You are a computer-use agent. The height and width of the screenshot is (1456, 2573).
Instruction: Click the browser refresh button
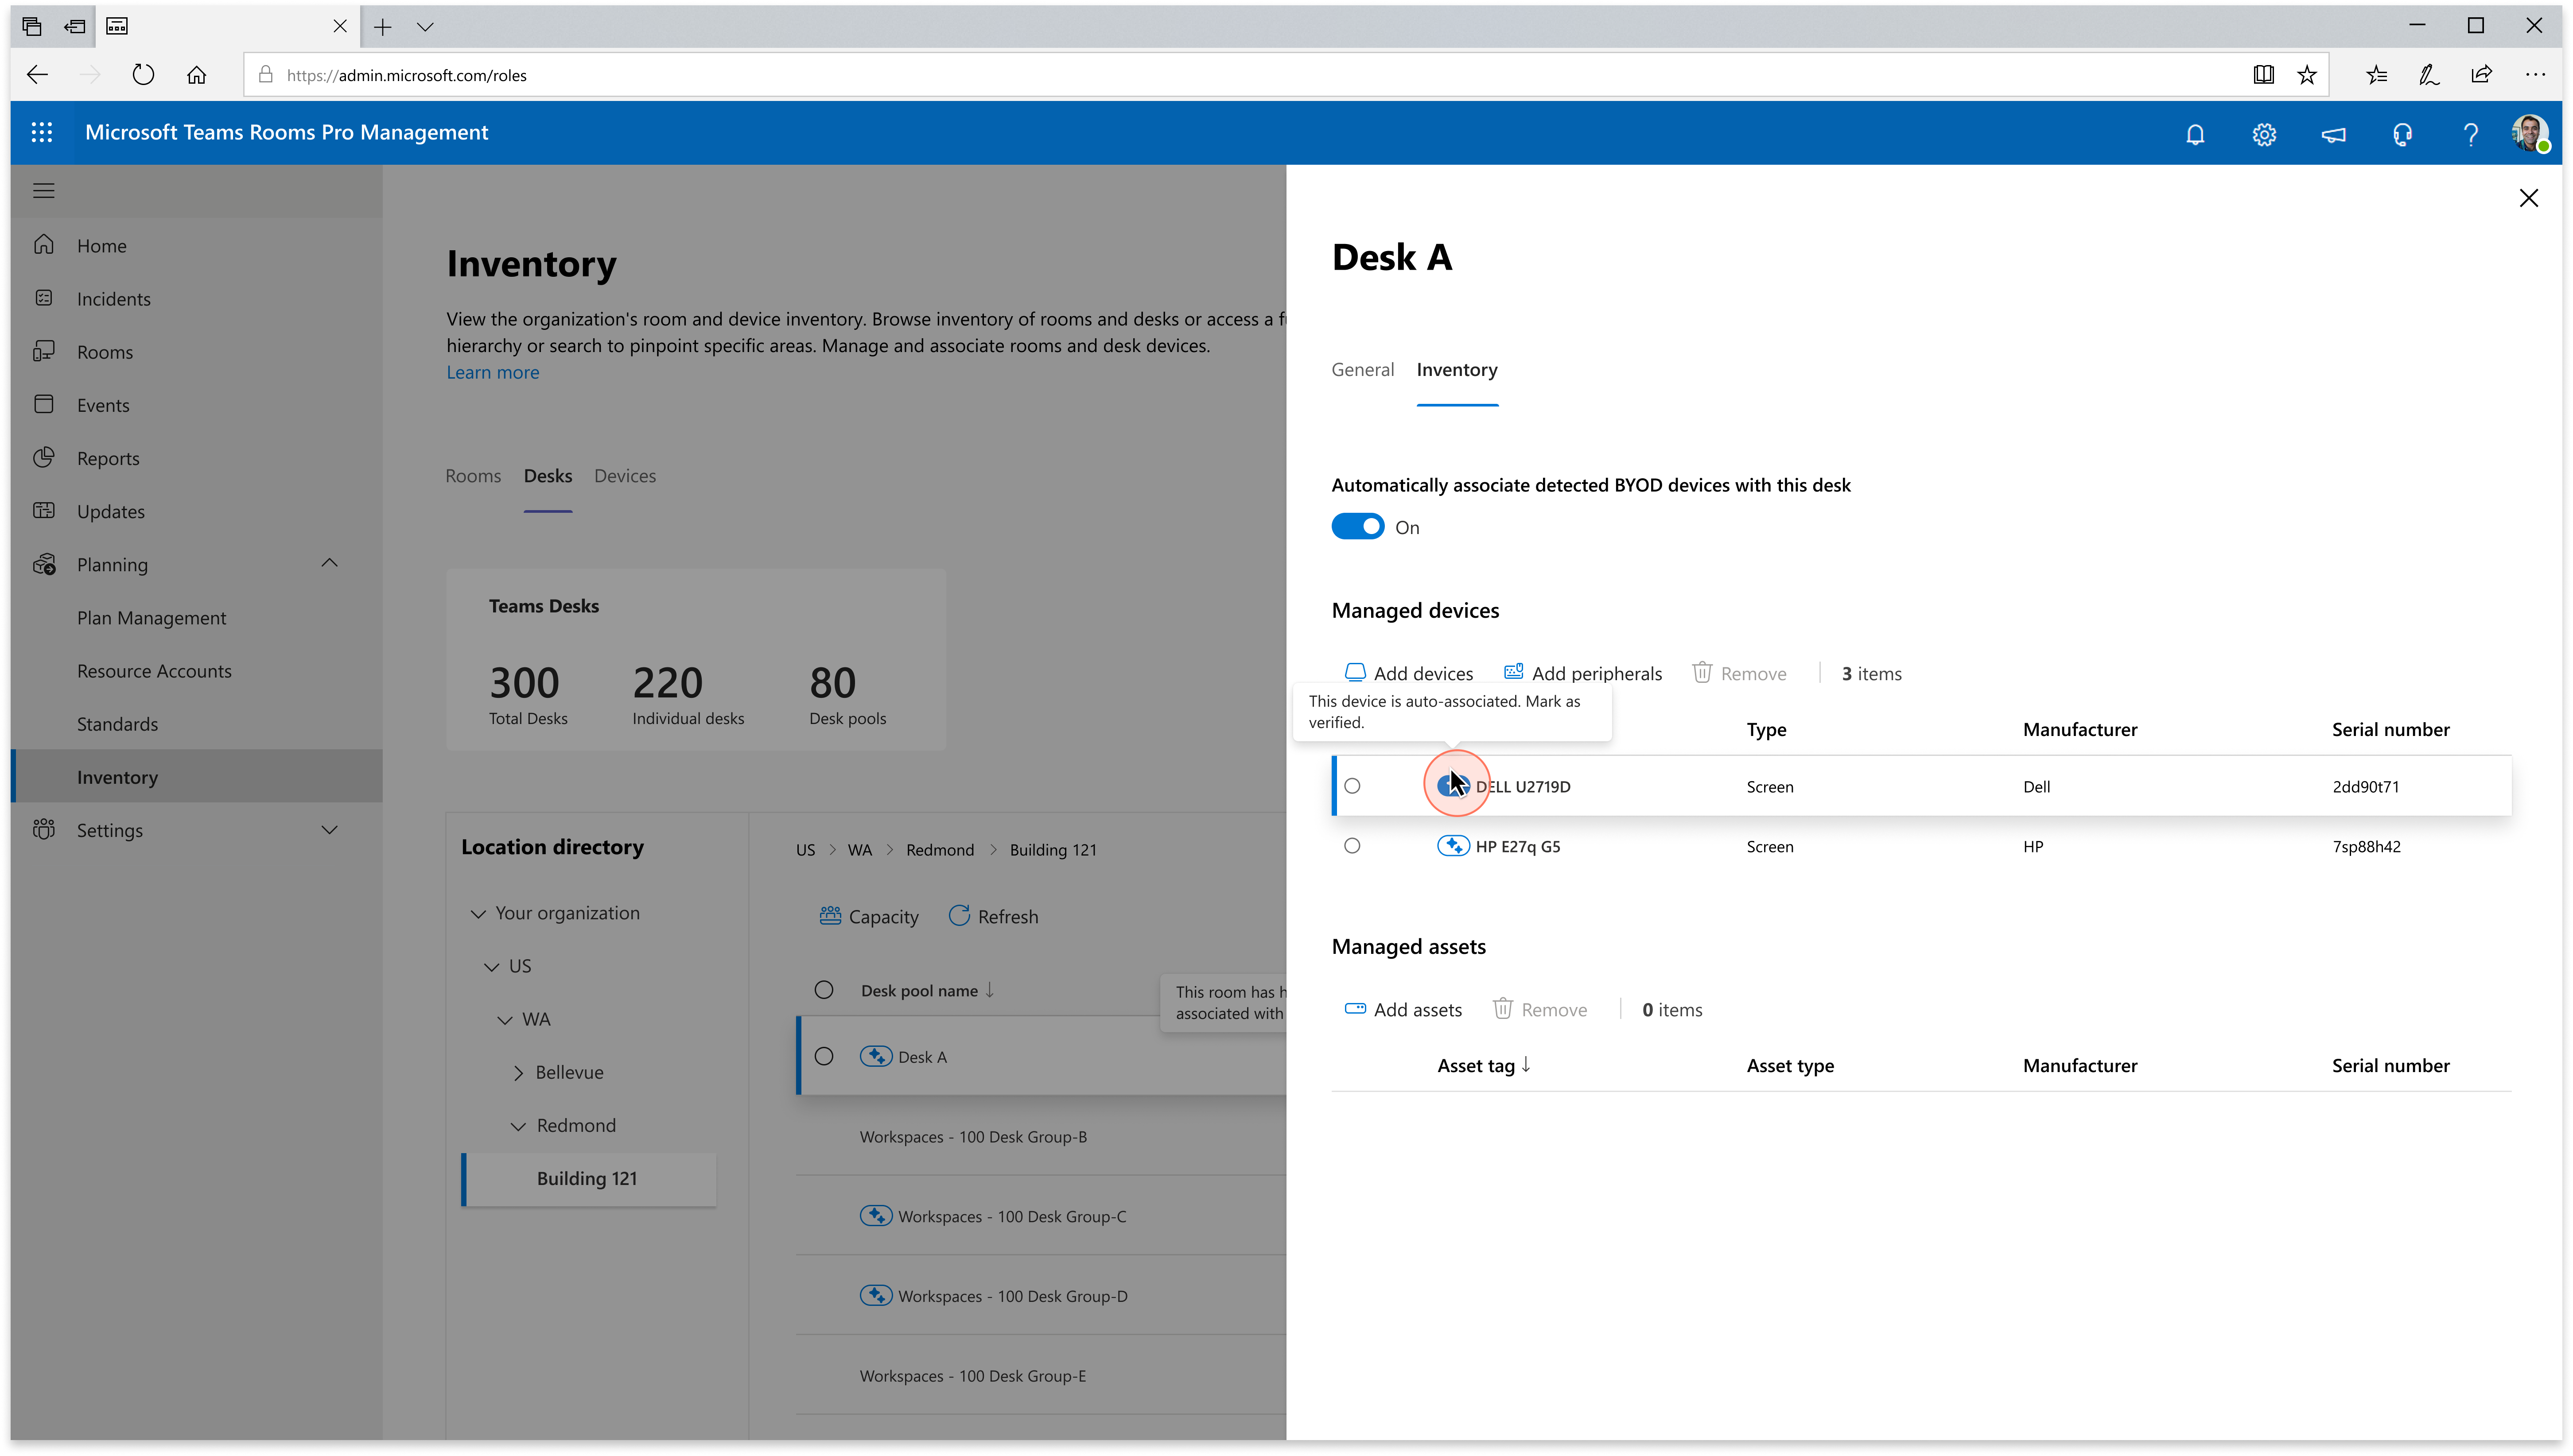(143, 75)
